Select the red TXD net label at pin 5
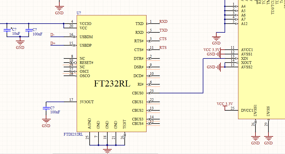Image resolution: width=285 pixels, height=154 pixels. 163,30
